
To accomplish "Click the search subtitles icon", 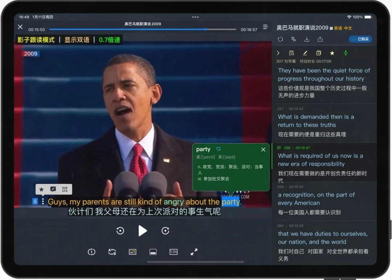I will [x=291, y=53].
